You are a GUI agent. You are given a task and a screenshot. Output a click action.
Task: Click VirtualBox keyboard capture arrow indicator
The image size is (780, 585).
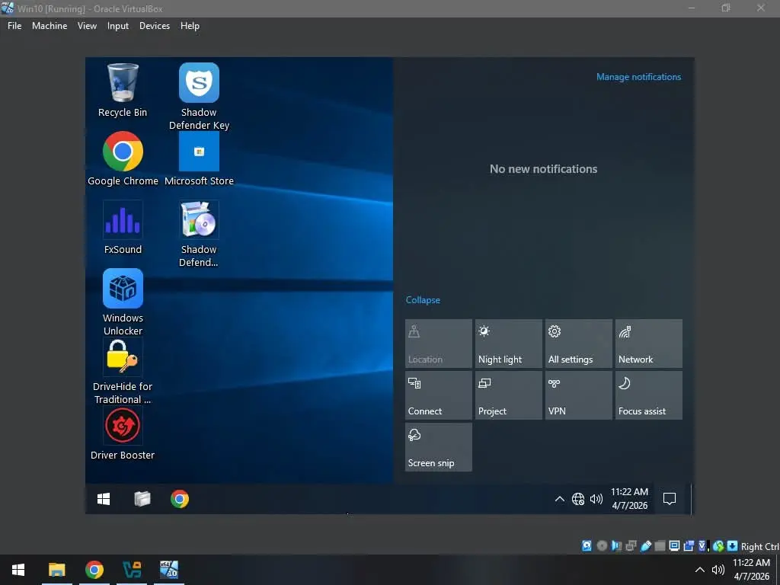coord(732,545)
